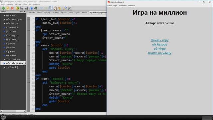Click the выйти на улицу link
Image resolution: width=213 pixels, height=120 pixels.
160,53
